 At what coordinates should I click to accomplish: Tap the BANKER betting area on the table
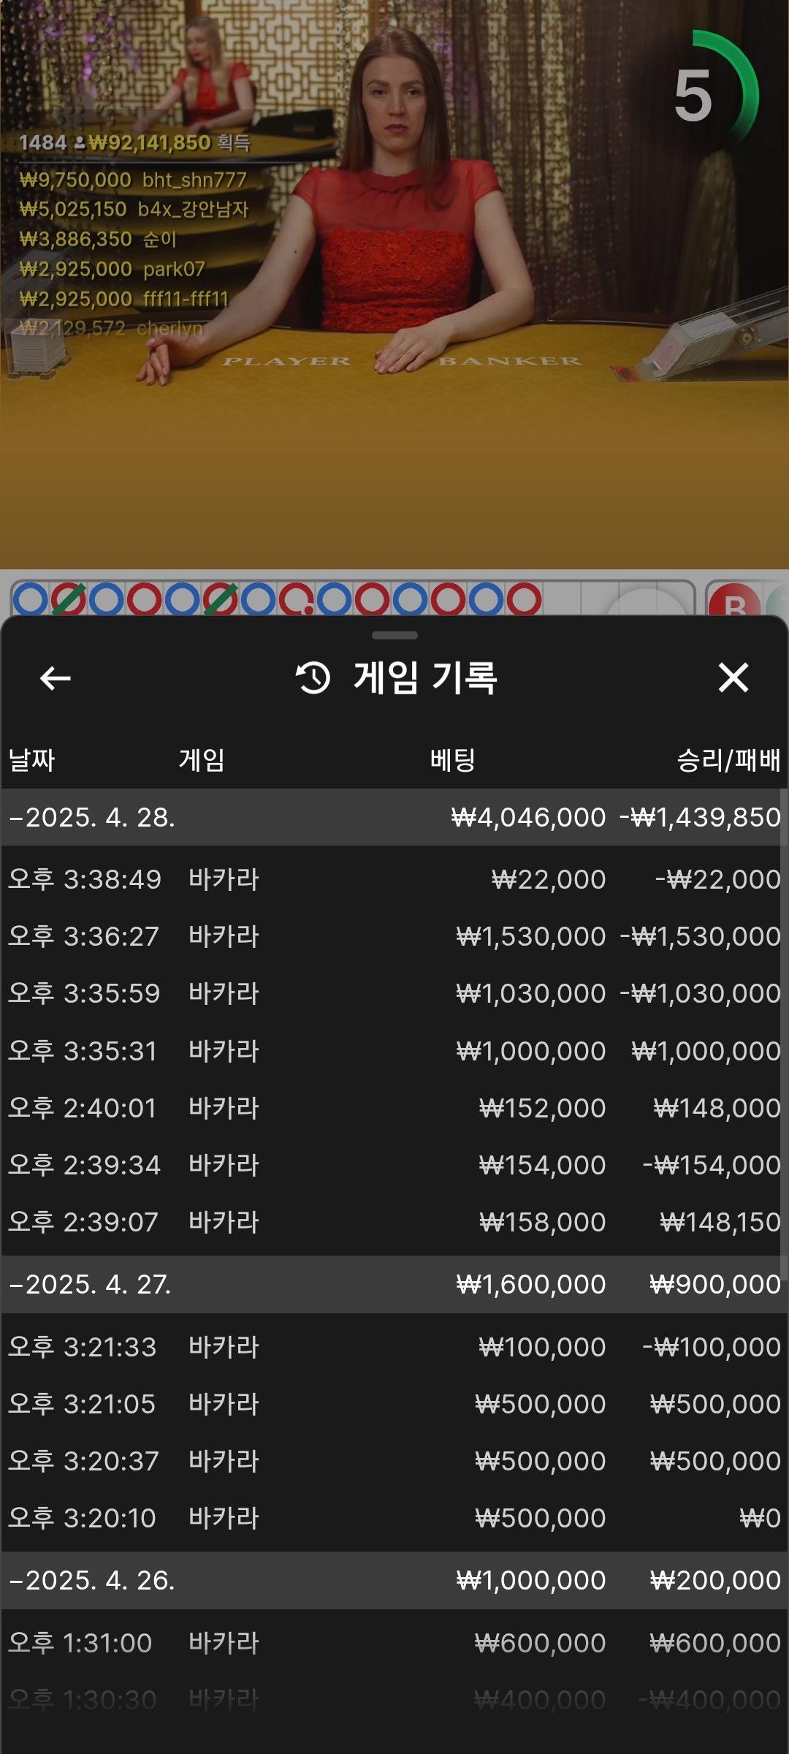510,361
